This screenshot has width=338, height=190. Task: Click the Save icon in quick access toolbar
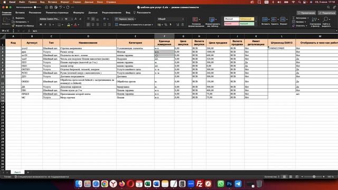click(51, 7)
